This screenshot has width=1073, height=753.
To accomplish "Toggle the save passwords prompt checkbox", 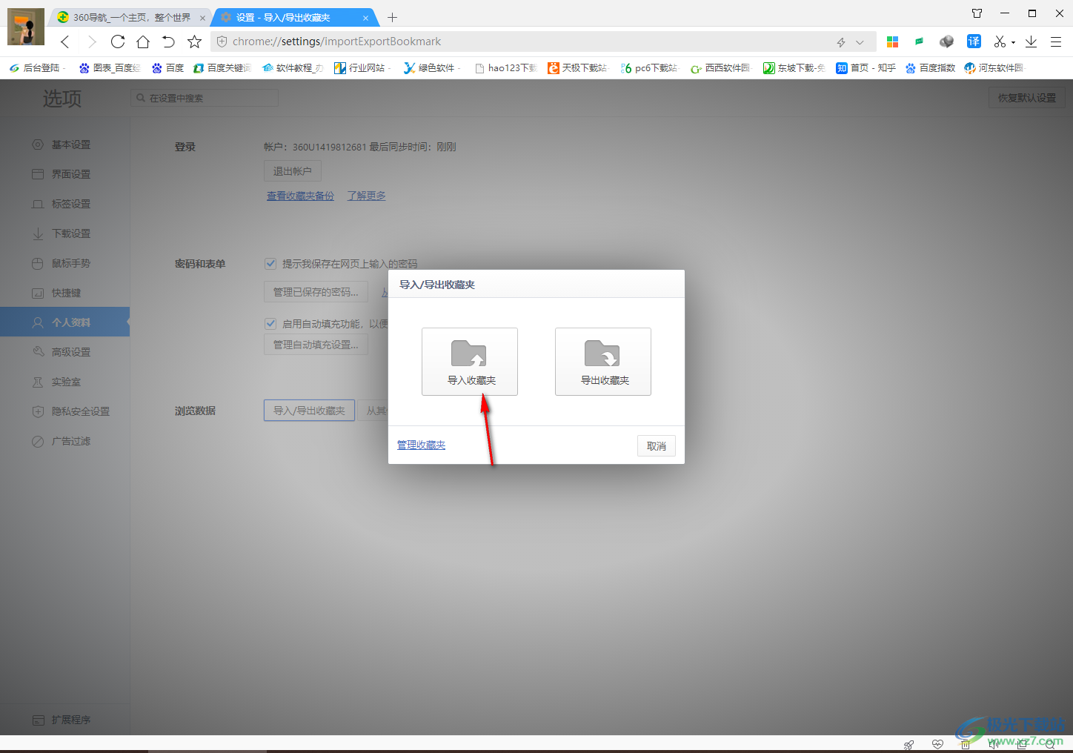I will 270,264.
